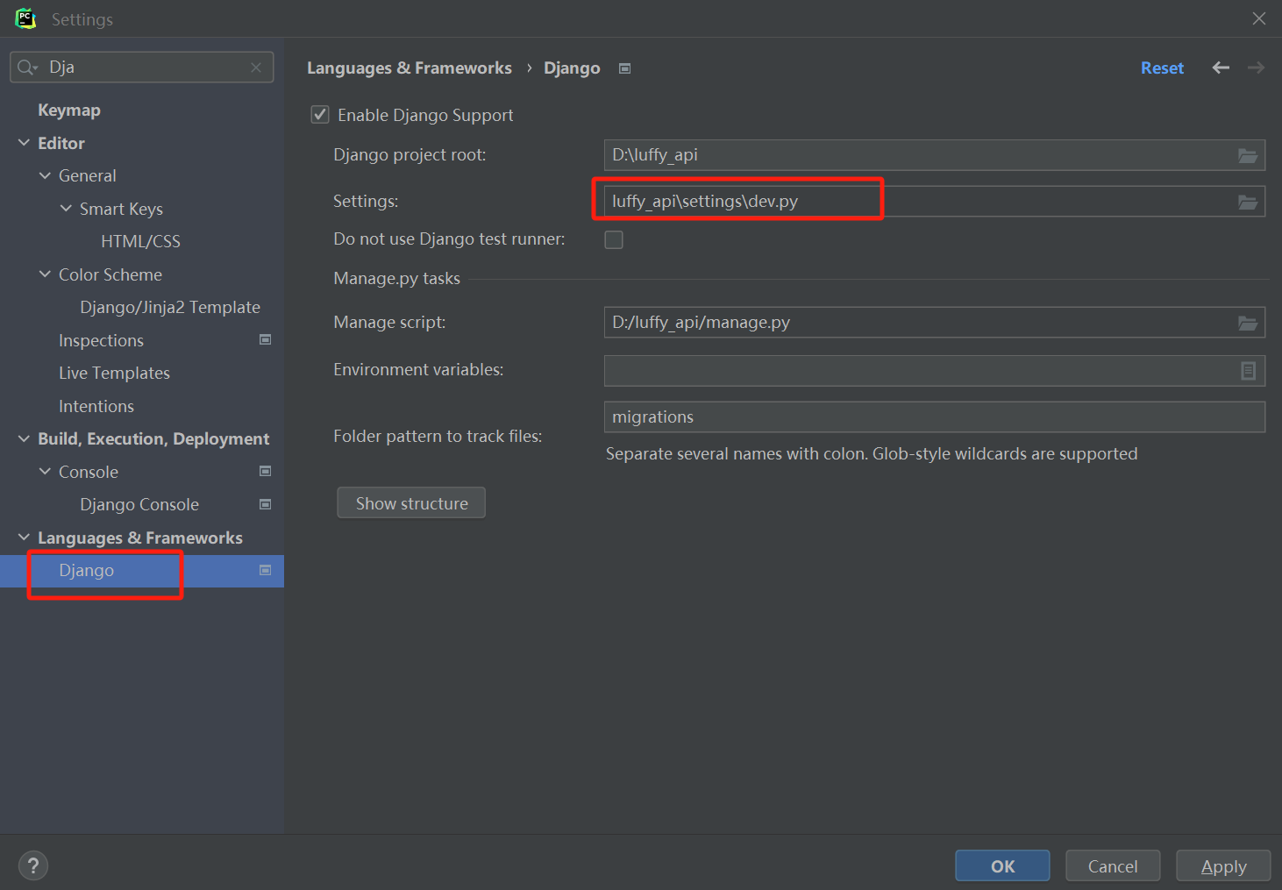Click Django breadcrumb title

coord(572,68)
